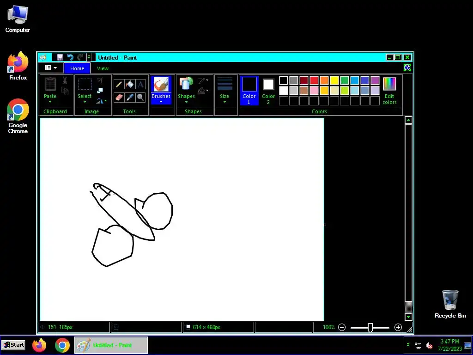Viewport: 473px width, 355px height.
Task: Click zoom out minus button
Action: point(342,327)
